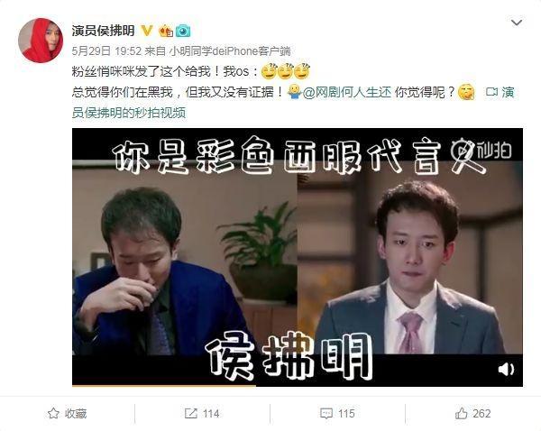Click the 5月29日 19:52 timestamp
541x431 pixels.
tap(106, 51)
